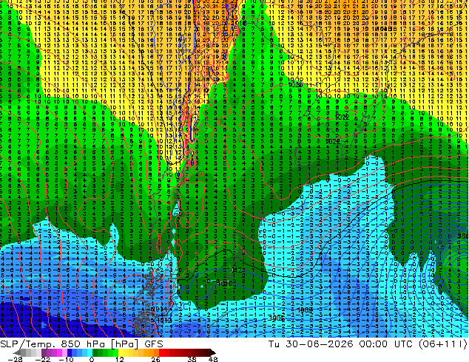Click the '-28' temperature legend label
This screenshot has height=362, width=469.
(15, 359)
